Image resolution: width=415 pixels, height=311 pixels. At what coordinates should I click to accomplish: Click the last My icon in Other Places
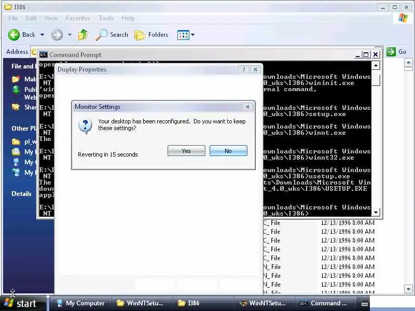pyautogui.click(x=16, y=173)
